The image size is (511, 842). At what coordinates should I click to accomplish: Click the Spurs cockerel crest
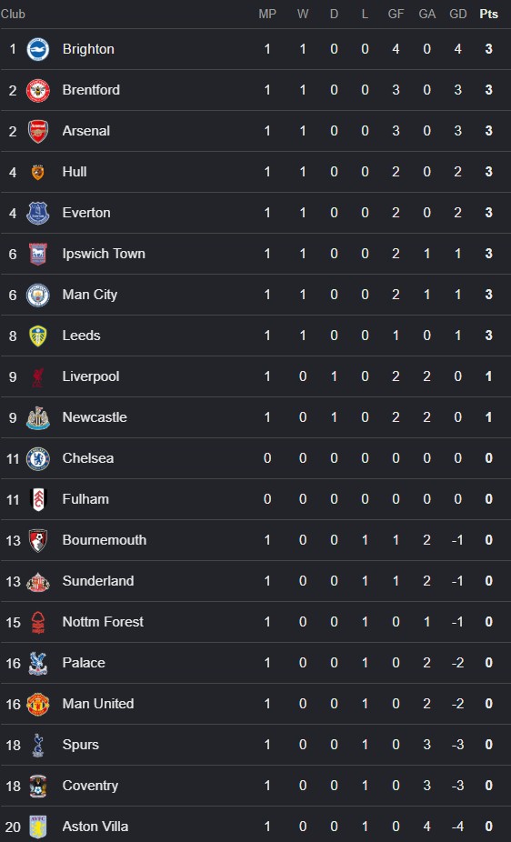38,745
